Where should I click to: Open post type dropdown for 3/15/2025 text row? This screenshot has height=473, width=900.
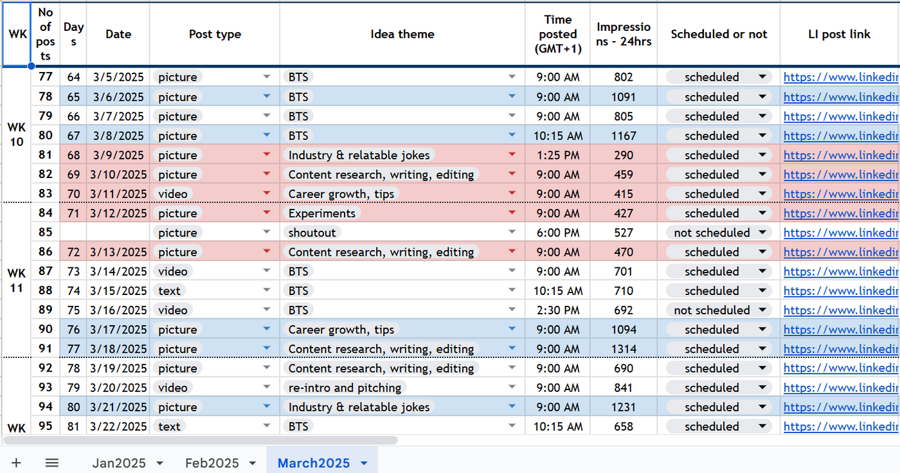click(x=267, y=290)
